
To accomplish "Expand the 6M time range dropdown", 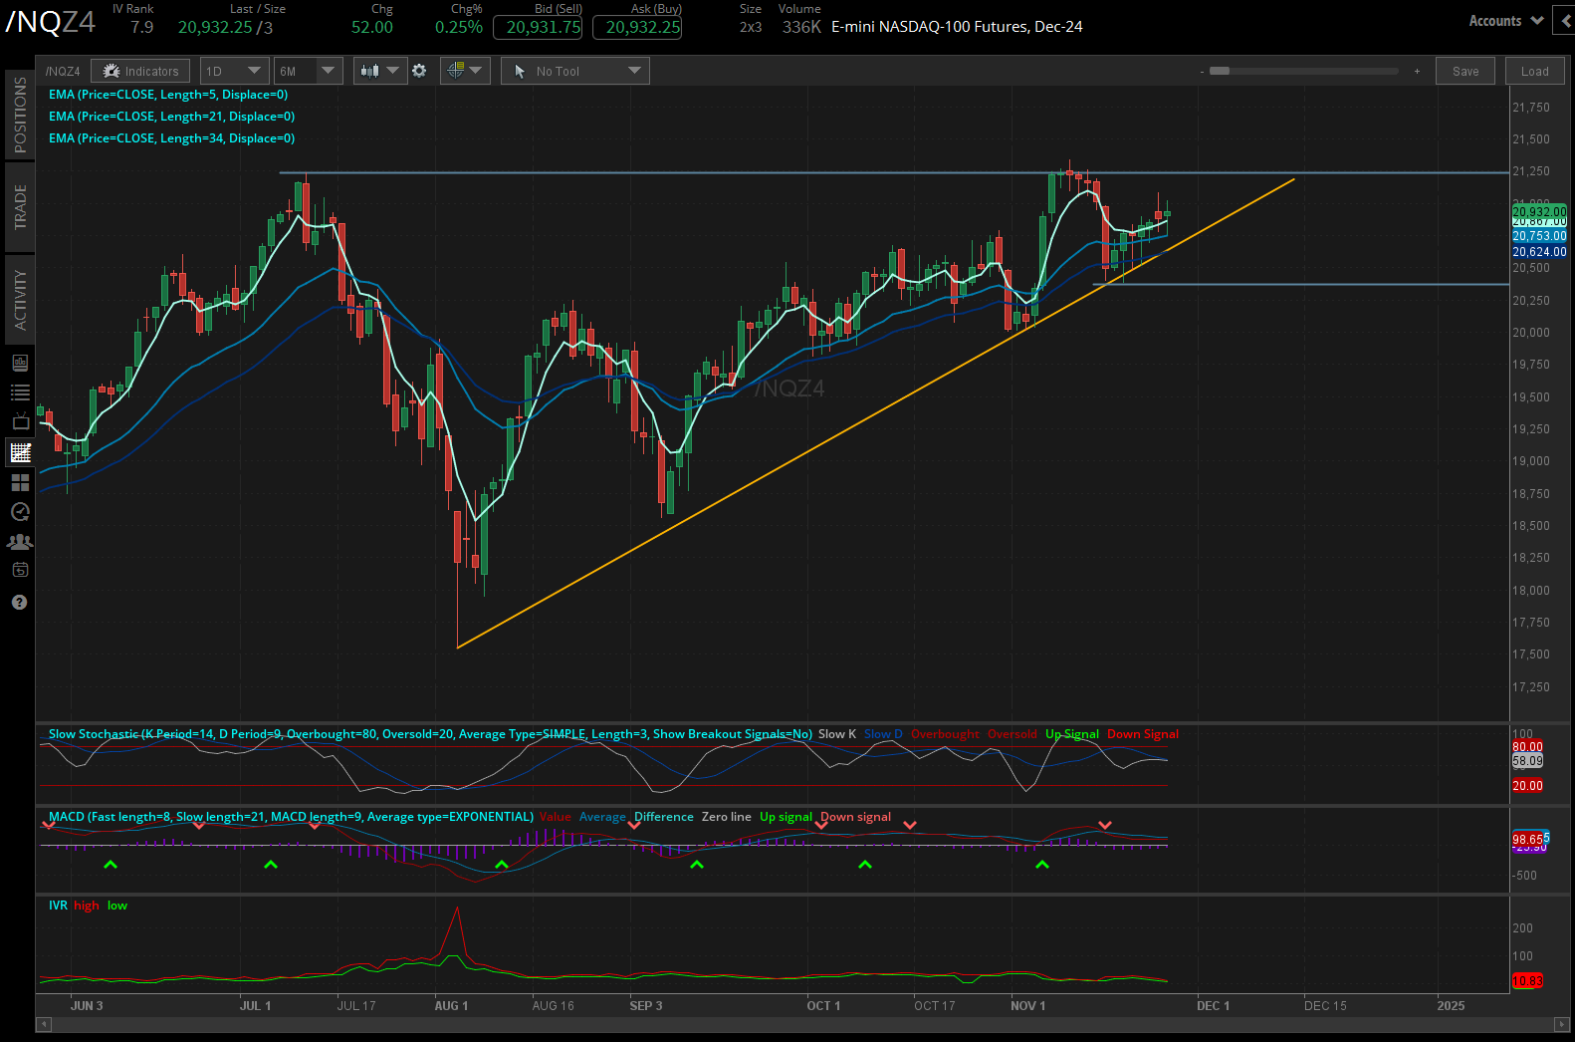I will click(x=309, y=71).
